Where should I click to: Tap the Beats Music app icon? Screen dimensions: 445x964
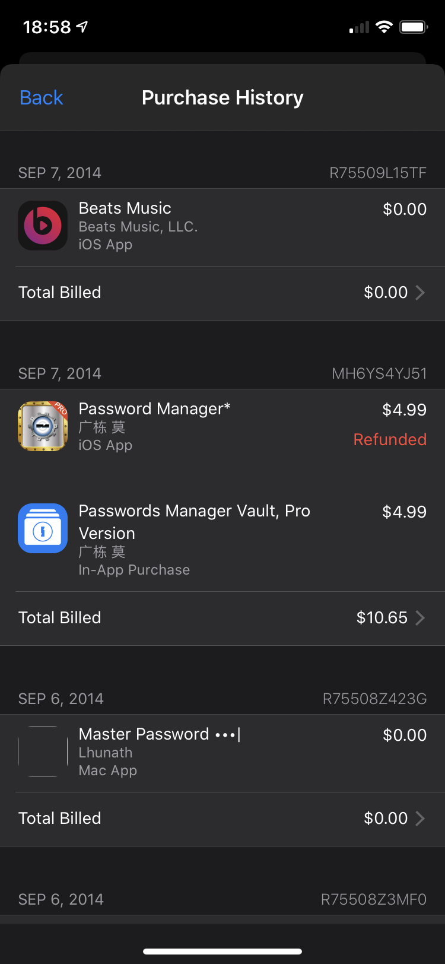pos(43,226)
